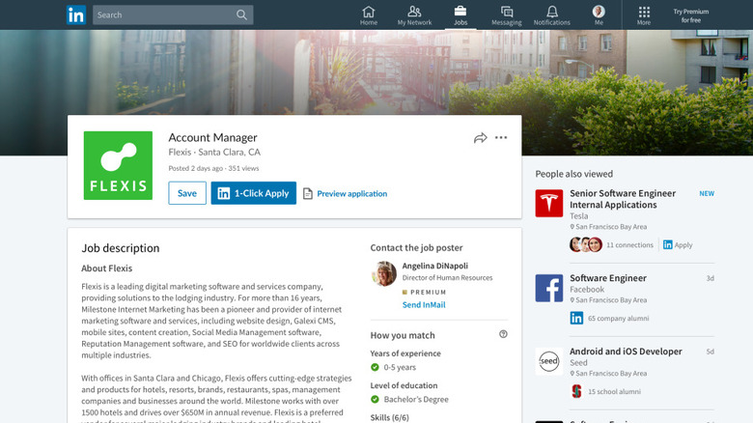Screen dimensions: 753x423
Task: Click the Preview application document icon
Action: (308, 194)
